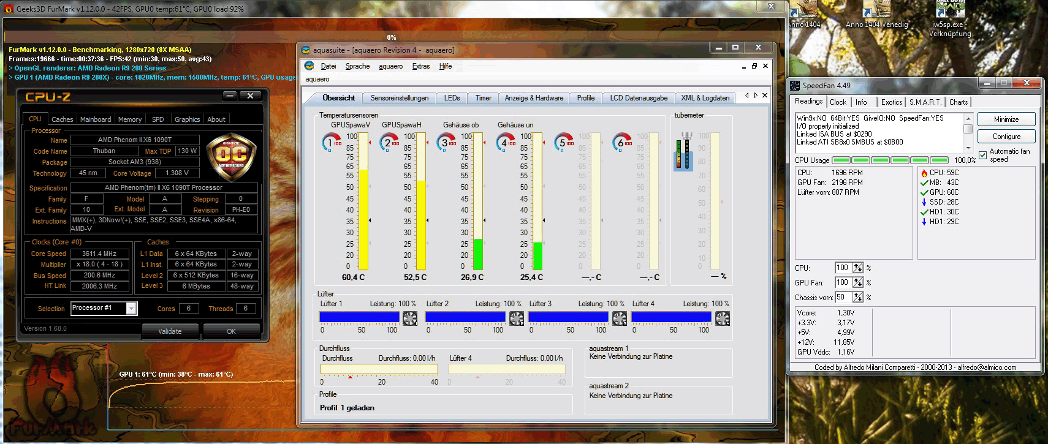
Task: Click the OK button in CPU-Z
Action: (x=231, y=331)
